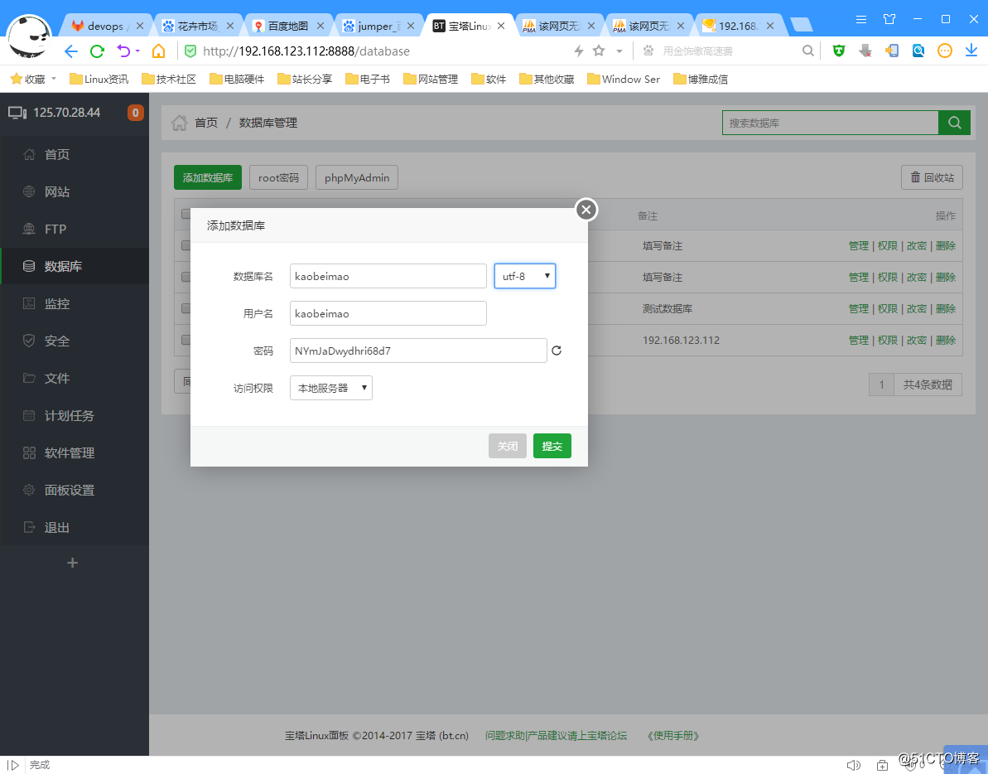Open the FTP sidebar menu item

(75, 229)
